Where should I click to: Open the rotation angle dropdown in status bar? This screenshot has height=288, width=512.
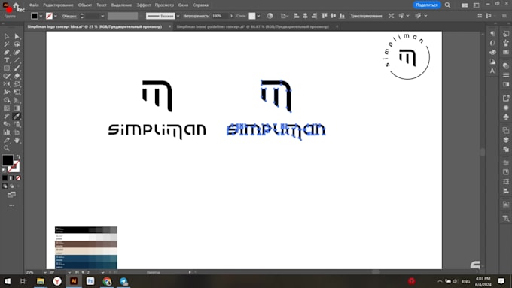point(69,272)
